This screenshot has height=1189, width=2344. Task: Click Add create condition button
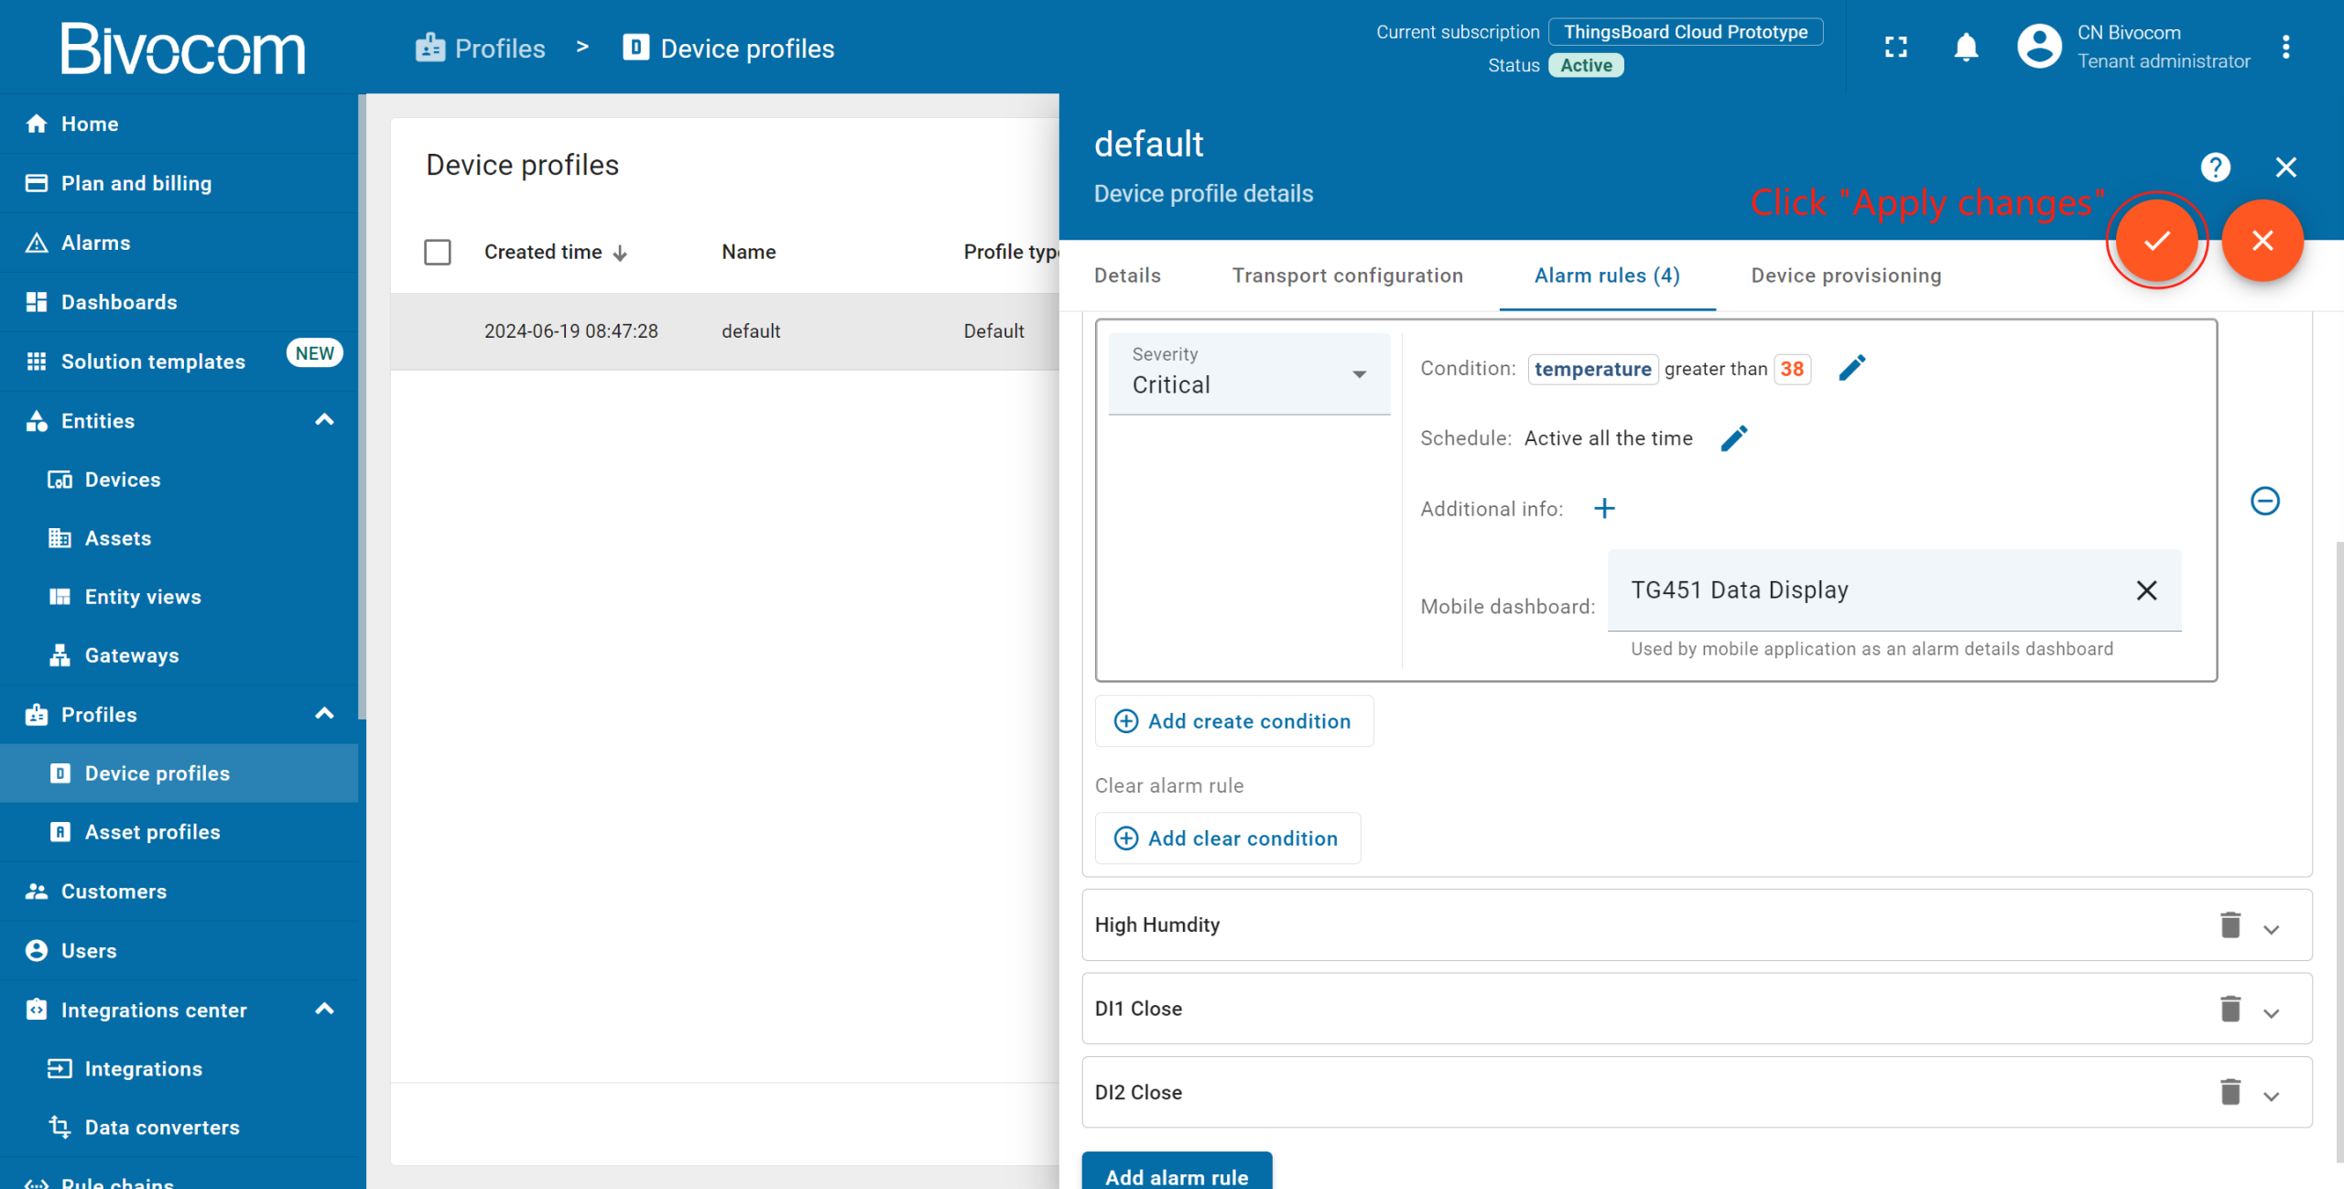coord(1233,721)
